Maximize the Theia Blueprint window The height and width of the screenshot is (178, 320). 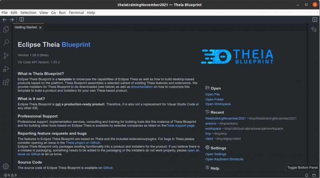pos(306,5)
